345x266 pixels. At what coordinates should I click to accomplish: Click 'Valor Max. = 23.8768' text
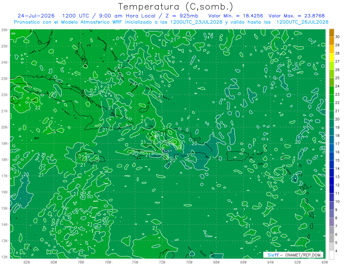[x=297, y=16]
